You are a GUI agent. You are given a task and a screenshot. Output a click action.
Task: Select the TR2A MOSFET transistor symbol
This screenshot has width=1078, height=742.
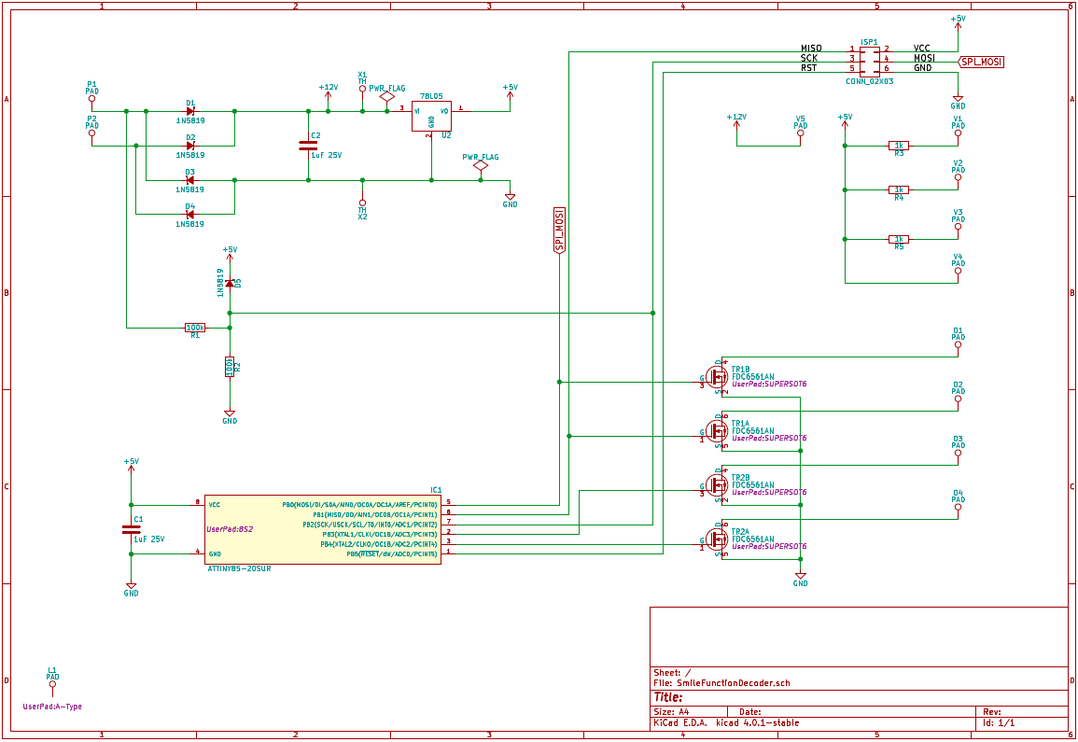pyautogui.click(x=717, y=539)
